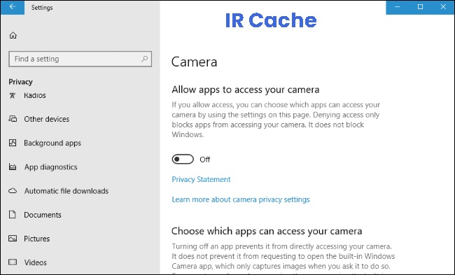The height and width of the screenshot is (275, 455).
Task: Open Learn more about camera privacy settings
Action: pos(241,199)
